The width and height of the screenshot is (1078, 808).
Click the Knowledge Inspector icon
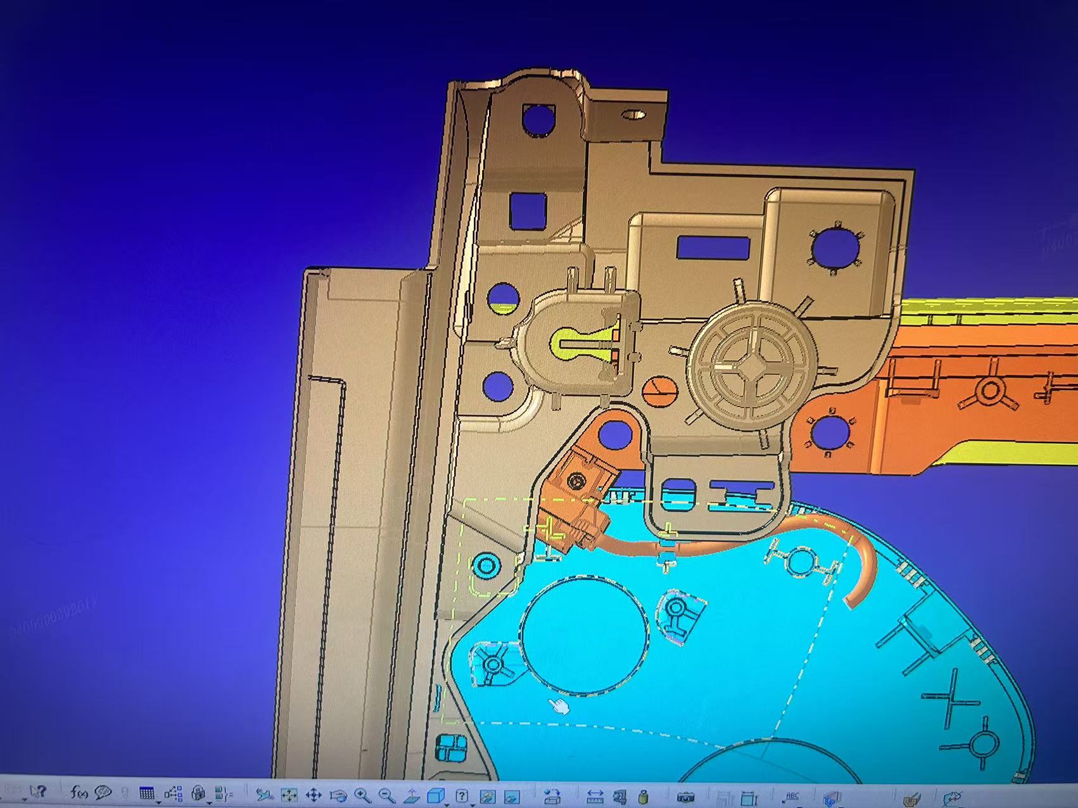[103, 792]
